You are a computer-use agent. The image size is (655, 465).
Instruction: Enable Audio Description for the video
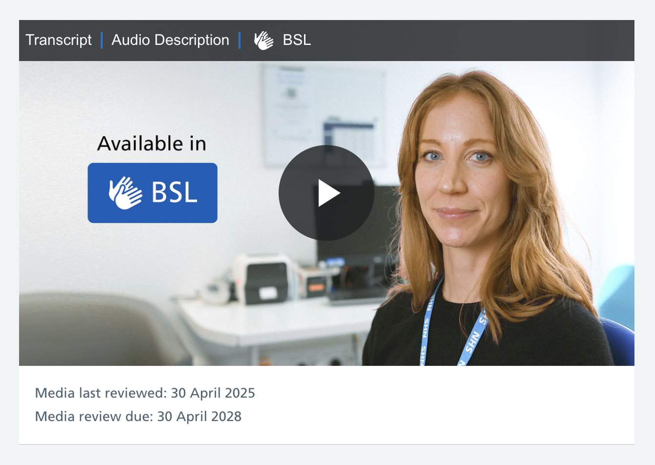[170, 40]
